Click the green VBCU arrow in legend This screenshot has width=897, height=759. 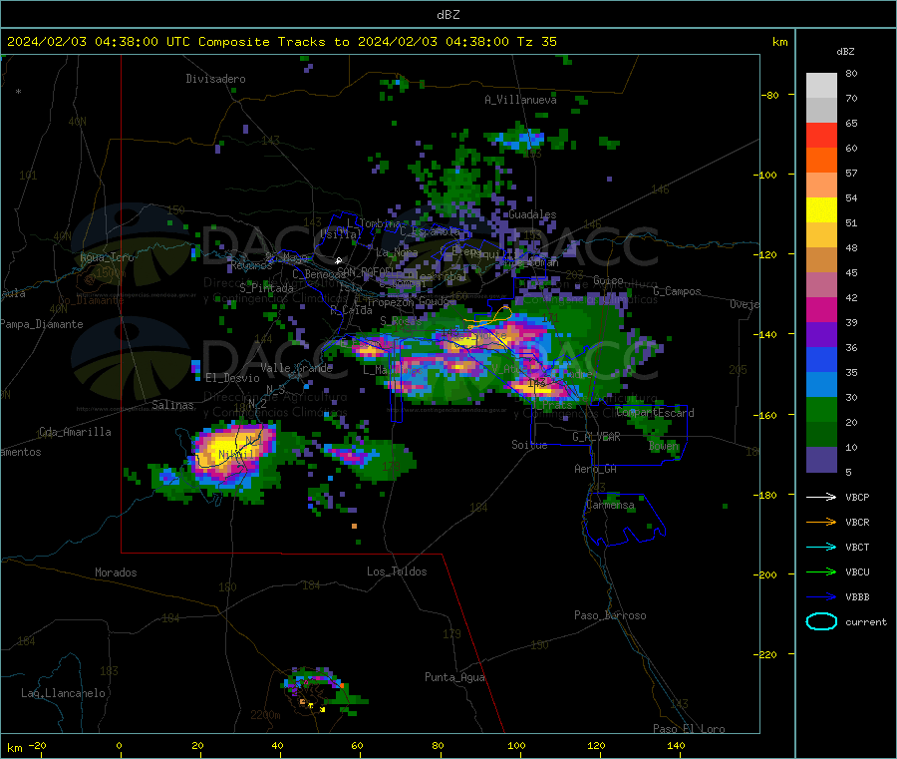[x=821, y=571]
